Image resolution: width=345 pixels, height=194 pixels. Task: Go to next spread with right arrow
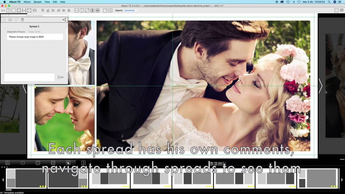320,86
